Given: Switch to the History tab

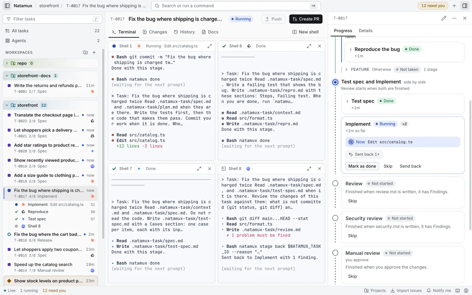Looking at the screenshot, I should point(184,32).
